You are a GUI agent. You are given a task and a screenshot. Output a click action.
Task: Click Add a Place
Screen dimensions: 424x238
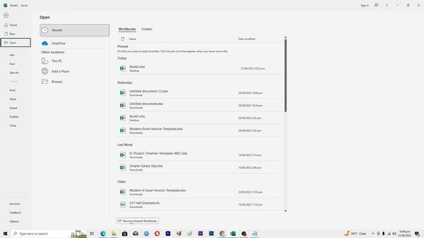pos(75,71)
